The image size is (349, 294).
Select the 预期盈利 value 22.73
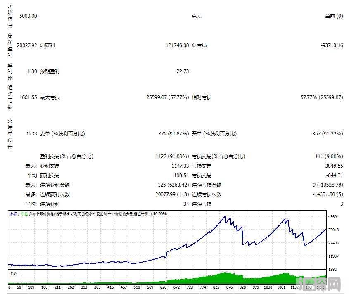point(183,71)
